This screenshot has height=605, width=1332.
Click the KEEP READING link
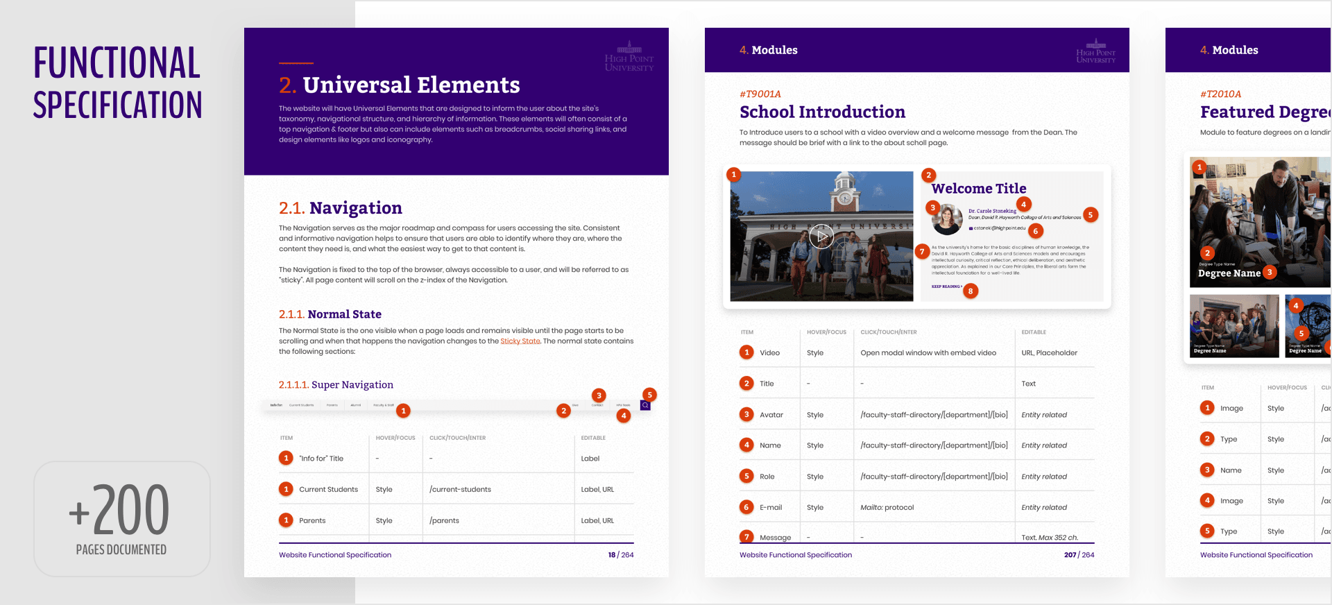pyautogui.click(x=947, y=287)
